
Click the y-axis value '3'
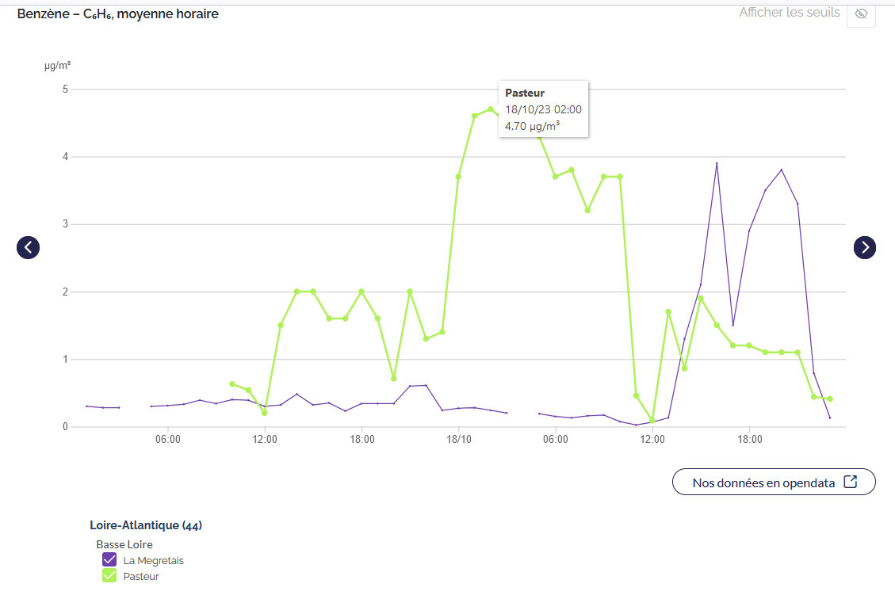(65, 223)
